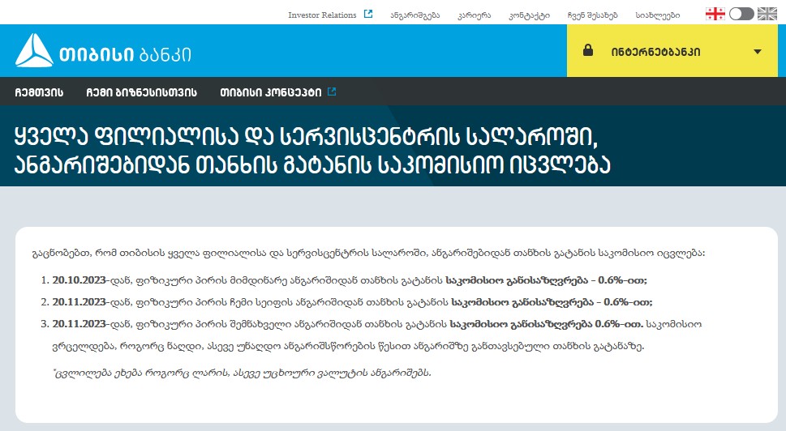Select the თიბისი კონცეპტი menu item
Image resolution: width=786 pixels, height=431 pixels.
coord(271,92)
